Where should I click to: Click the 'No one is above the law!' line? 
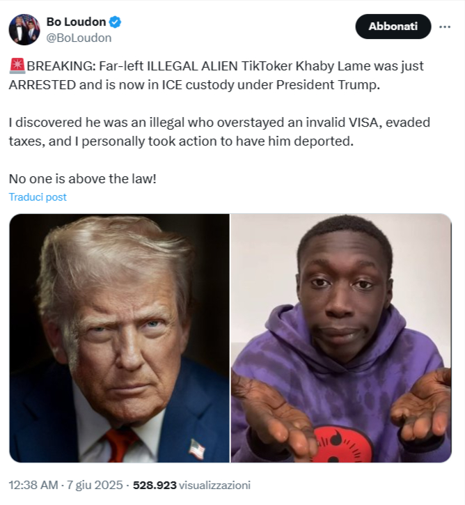(x=83, y=179)
